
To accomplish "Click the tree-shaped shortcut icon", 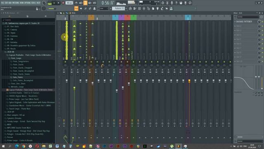I will coord(148,8).
